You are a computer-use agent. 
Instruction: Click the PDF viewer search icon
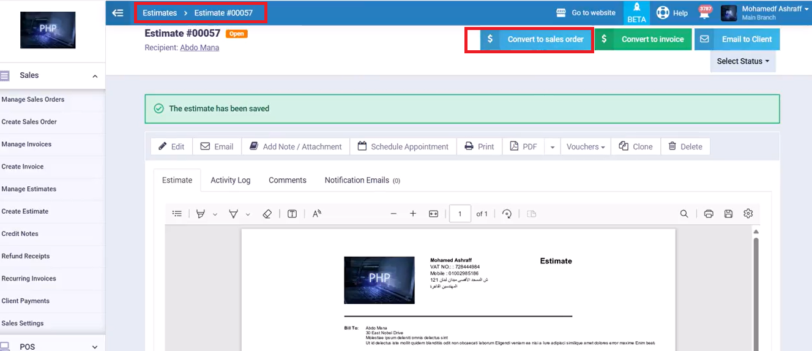tap(684, 214)
